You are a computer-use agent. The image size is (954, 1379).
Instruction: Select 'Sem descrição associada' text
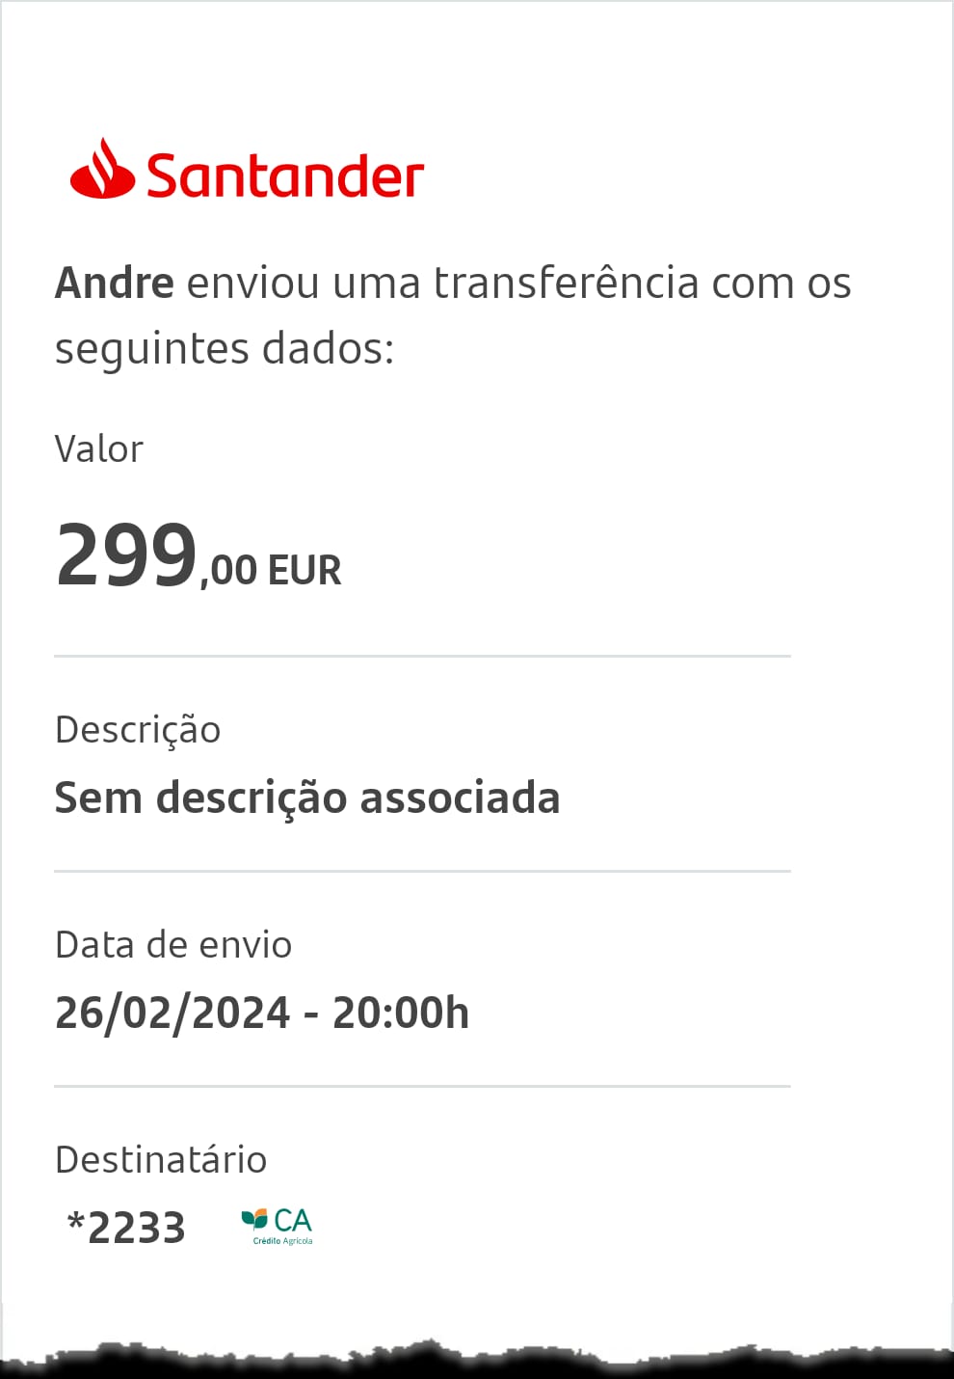307,798
